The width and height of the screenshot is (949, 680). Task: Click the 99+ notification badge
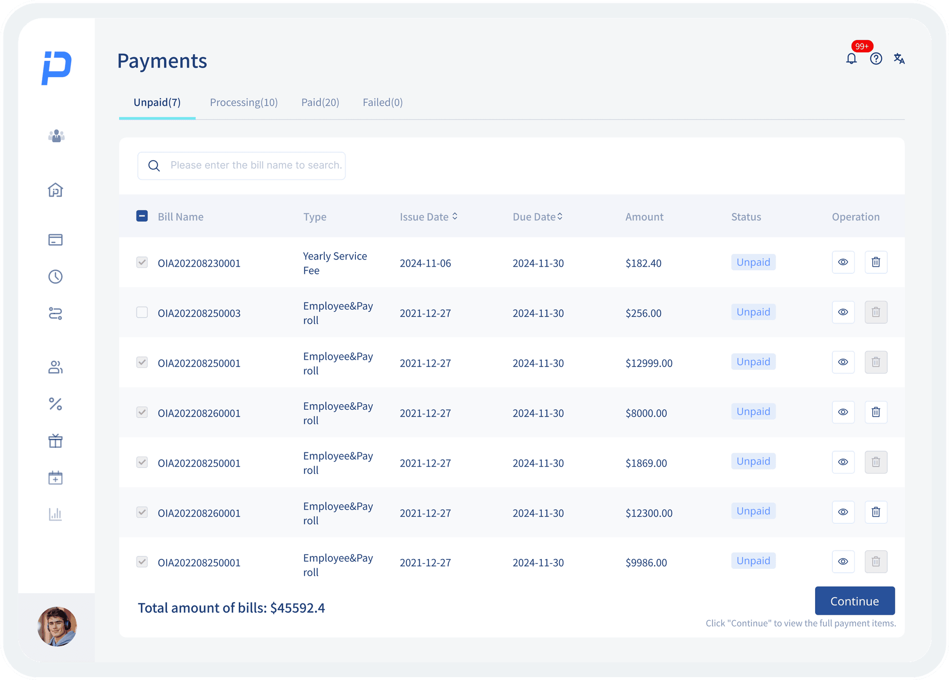862,46
